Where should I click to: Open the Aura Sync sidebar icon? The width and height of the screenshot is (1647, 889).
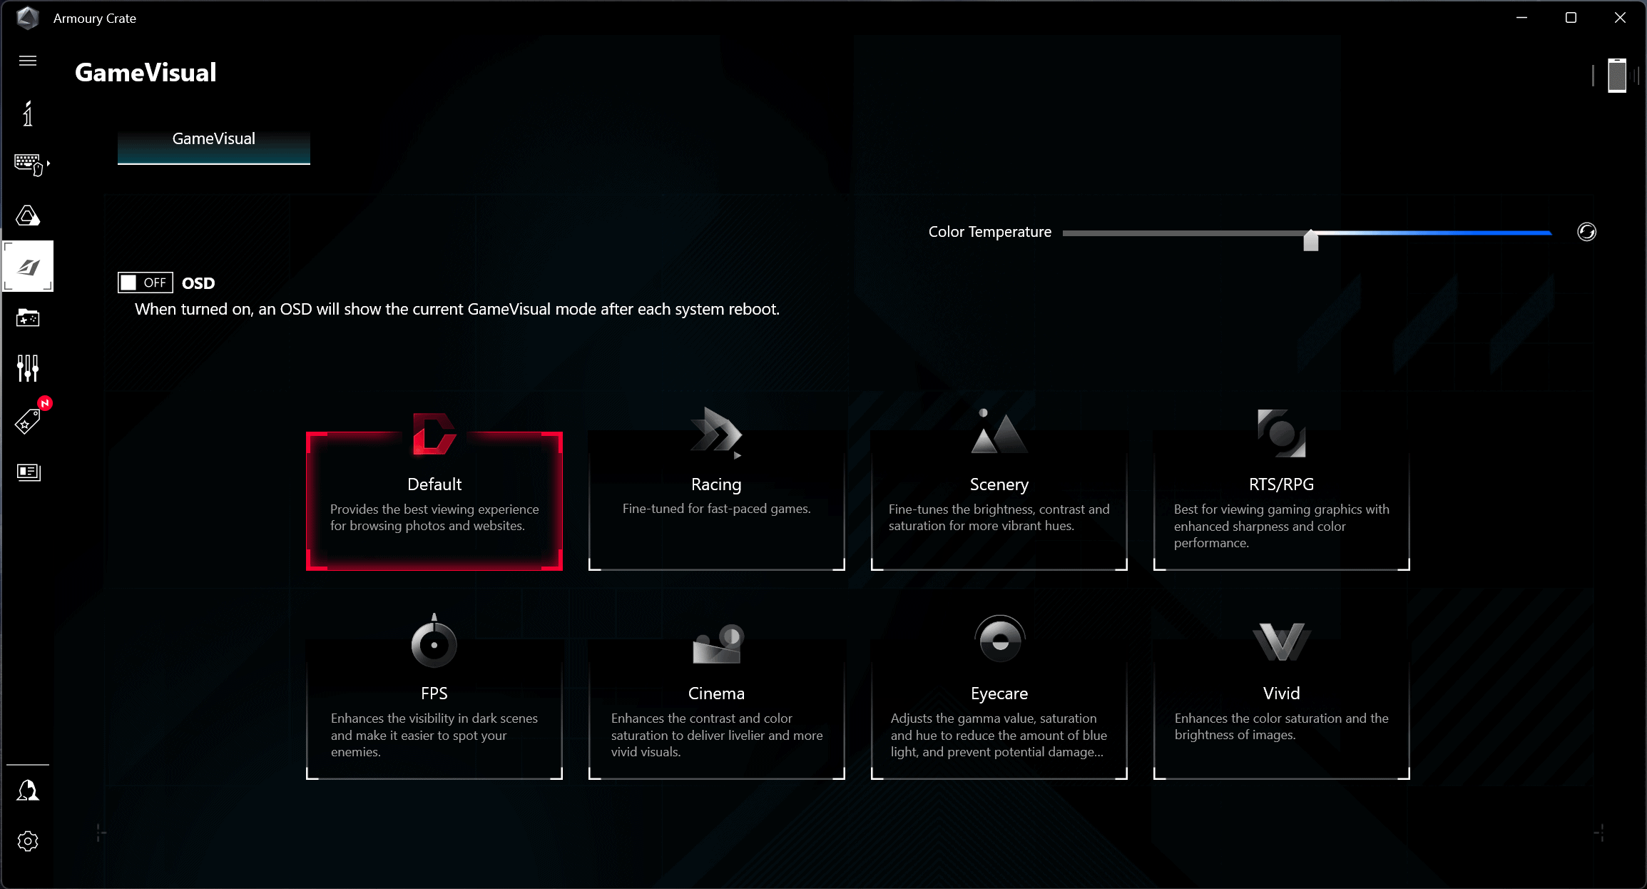pyautogui.click(x=28, y=215)
